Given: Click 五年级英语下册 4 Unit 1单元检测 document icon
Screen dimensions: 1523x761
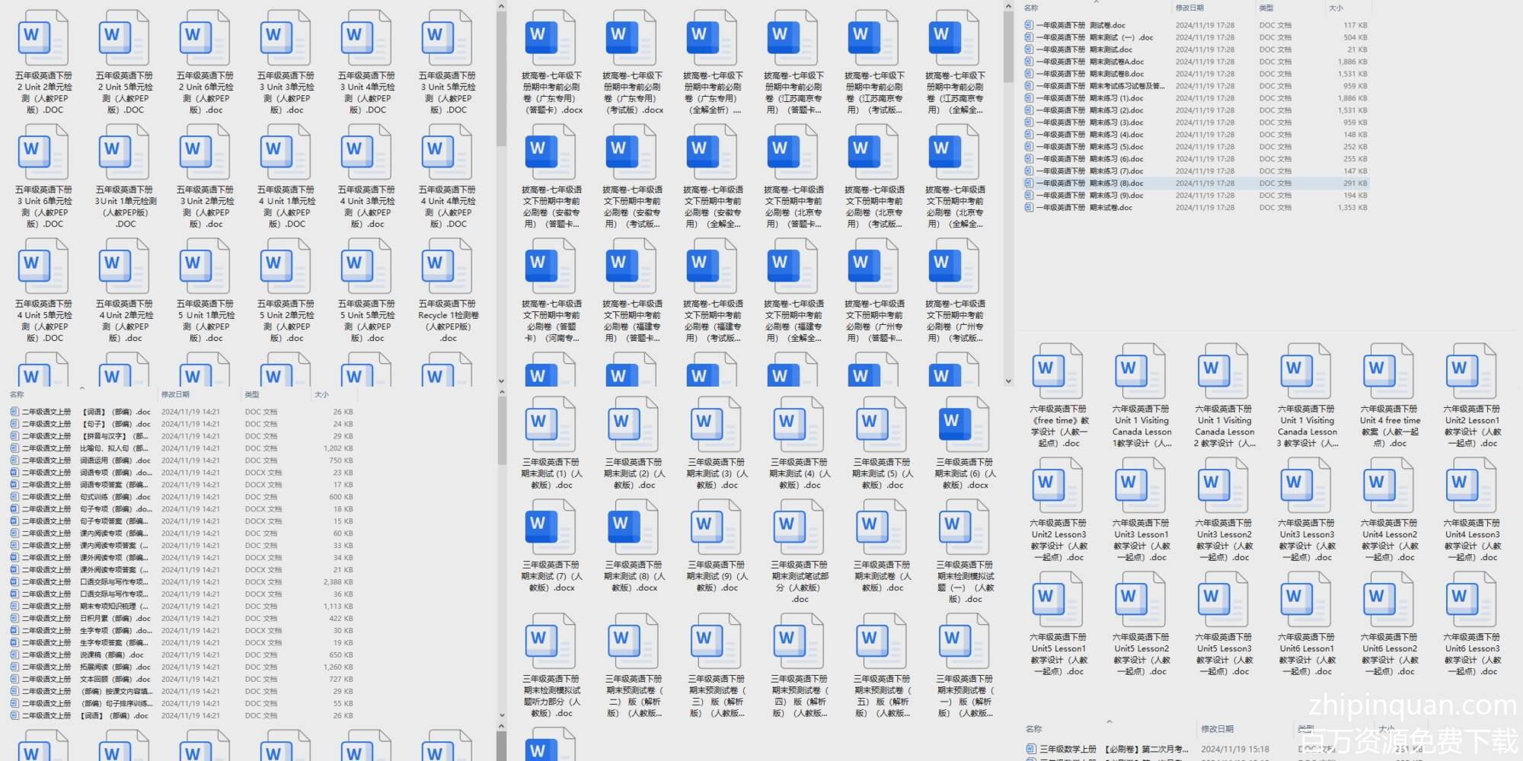Looking at the screenshot, I should pos(286,151).
